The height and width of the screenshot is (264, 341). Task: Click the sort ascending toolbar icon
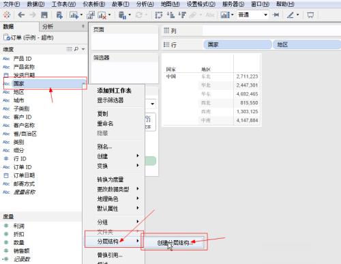[x=170, y=15]
